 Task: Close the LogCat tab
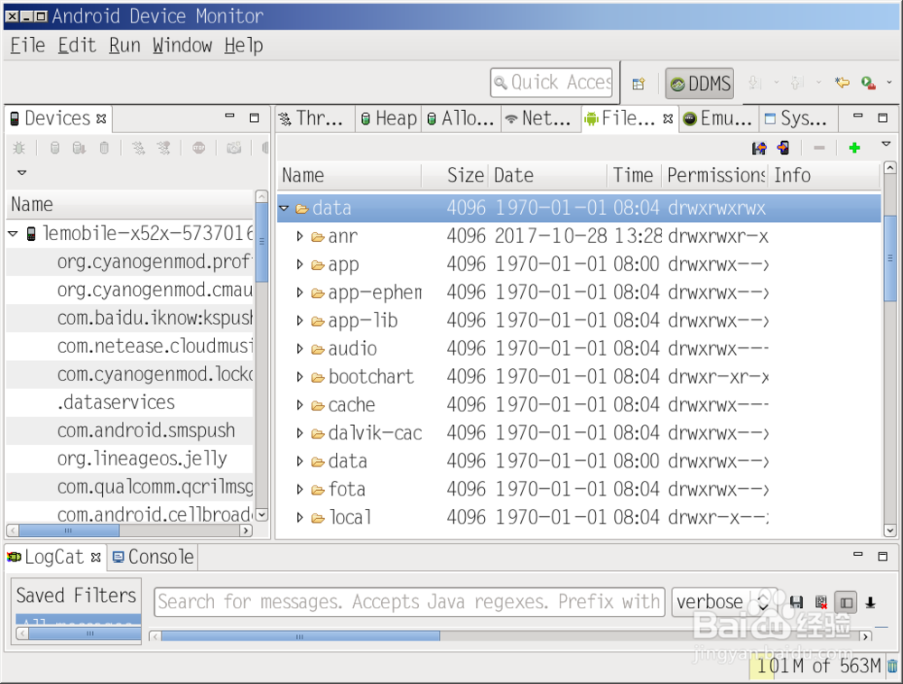(x=97, y=557)
